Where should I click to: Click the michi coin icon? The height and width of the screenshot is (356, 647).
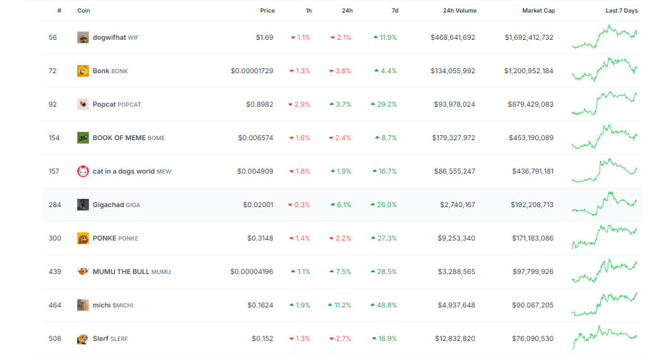point(83,306)
